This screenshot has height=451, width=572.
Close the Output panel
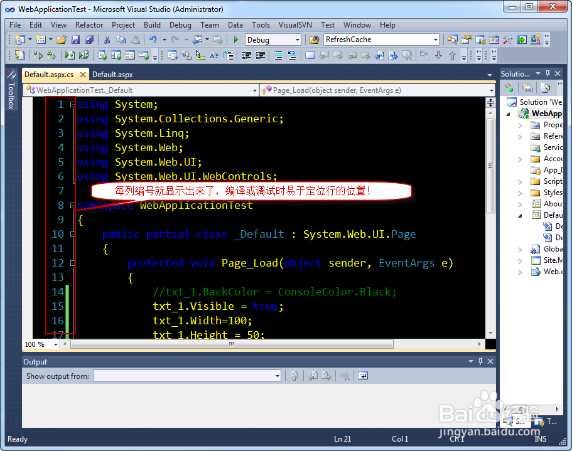[490, 361]
